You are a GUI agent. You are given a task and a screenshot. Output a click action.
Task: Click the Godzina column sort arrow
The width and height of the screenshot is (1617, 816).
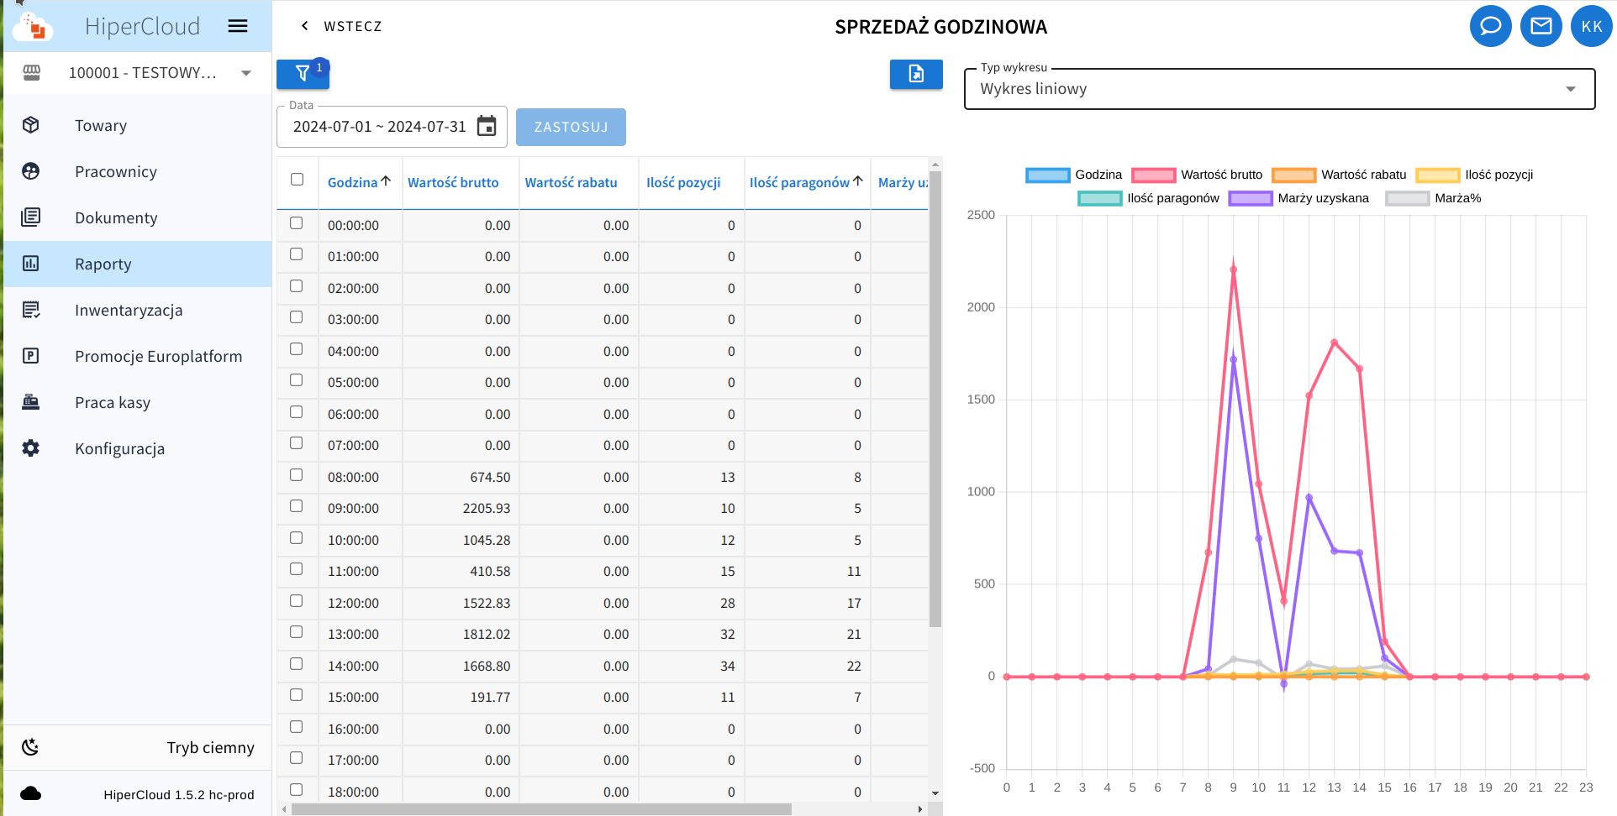pos(386,180)
